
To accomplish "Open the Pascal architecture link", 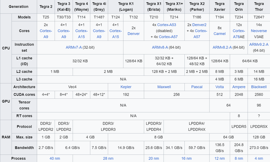I will tap(197, 87).
